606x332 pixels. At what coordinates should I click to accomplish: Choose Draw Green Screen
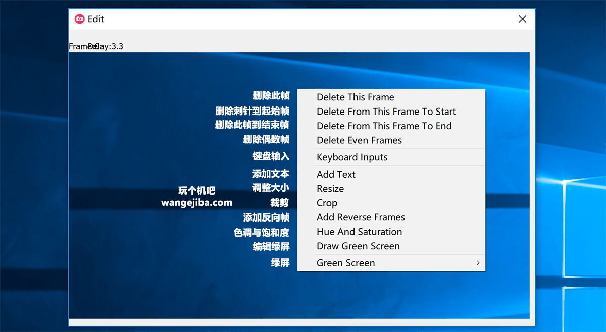pos(358,246)
